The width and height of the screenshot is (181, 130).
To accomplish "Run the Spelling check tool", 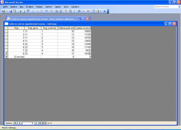I will [x=28, y=11].
